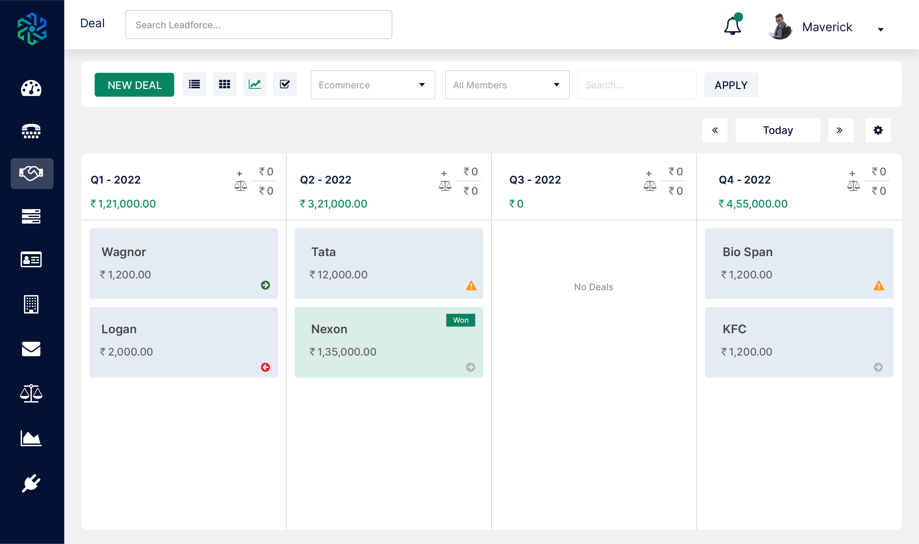Open the dashboard speedometer icon in the sidebar

32,88
